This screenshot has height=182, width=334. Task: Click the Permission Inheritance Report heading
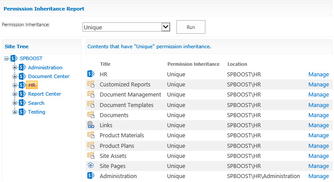(x=44, y=9)
